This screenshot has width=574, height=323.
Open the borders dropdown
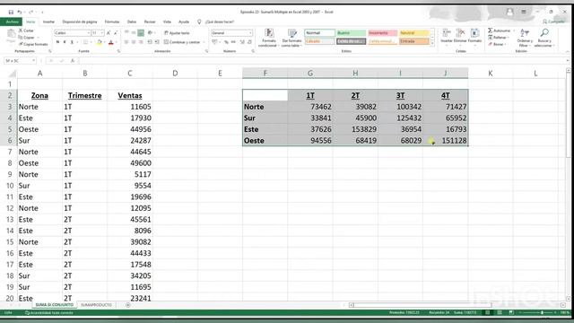coord(91,42)
